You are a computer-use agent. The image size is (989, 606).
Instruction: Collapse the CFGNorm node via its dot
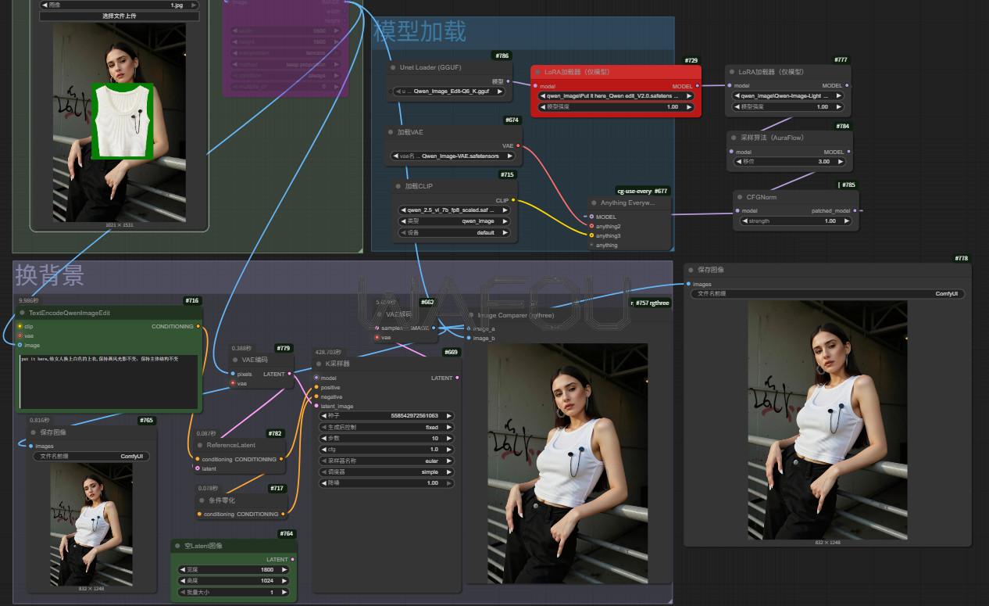(738, 197)
